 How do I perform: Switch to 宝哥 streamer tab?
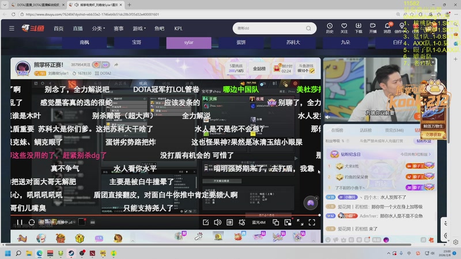click(137, 43)
